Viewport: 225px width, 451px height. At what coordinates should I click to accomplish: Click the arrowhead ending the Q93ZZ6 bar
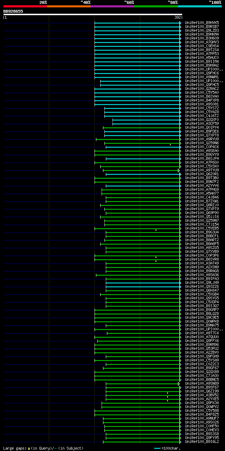point(180,286)
